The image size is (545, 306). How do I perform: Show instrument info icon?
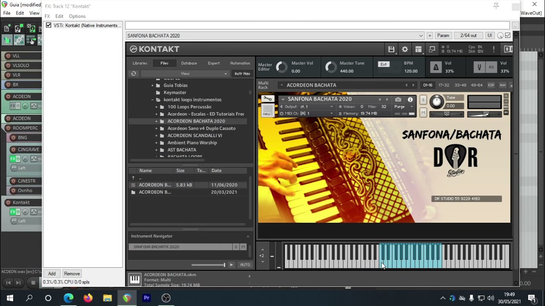(x=410, y=99)
